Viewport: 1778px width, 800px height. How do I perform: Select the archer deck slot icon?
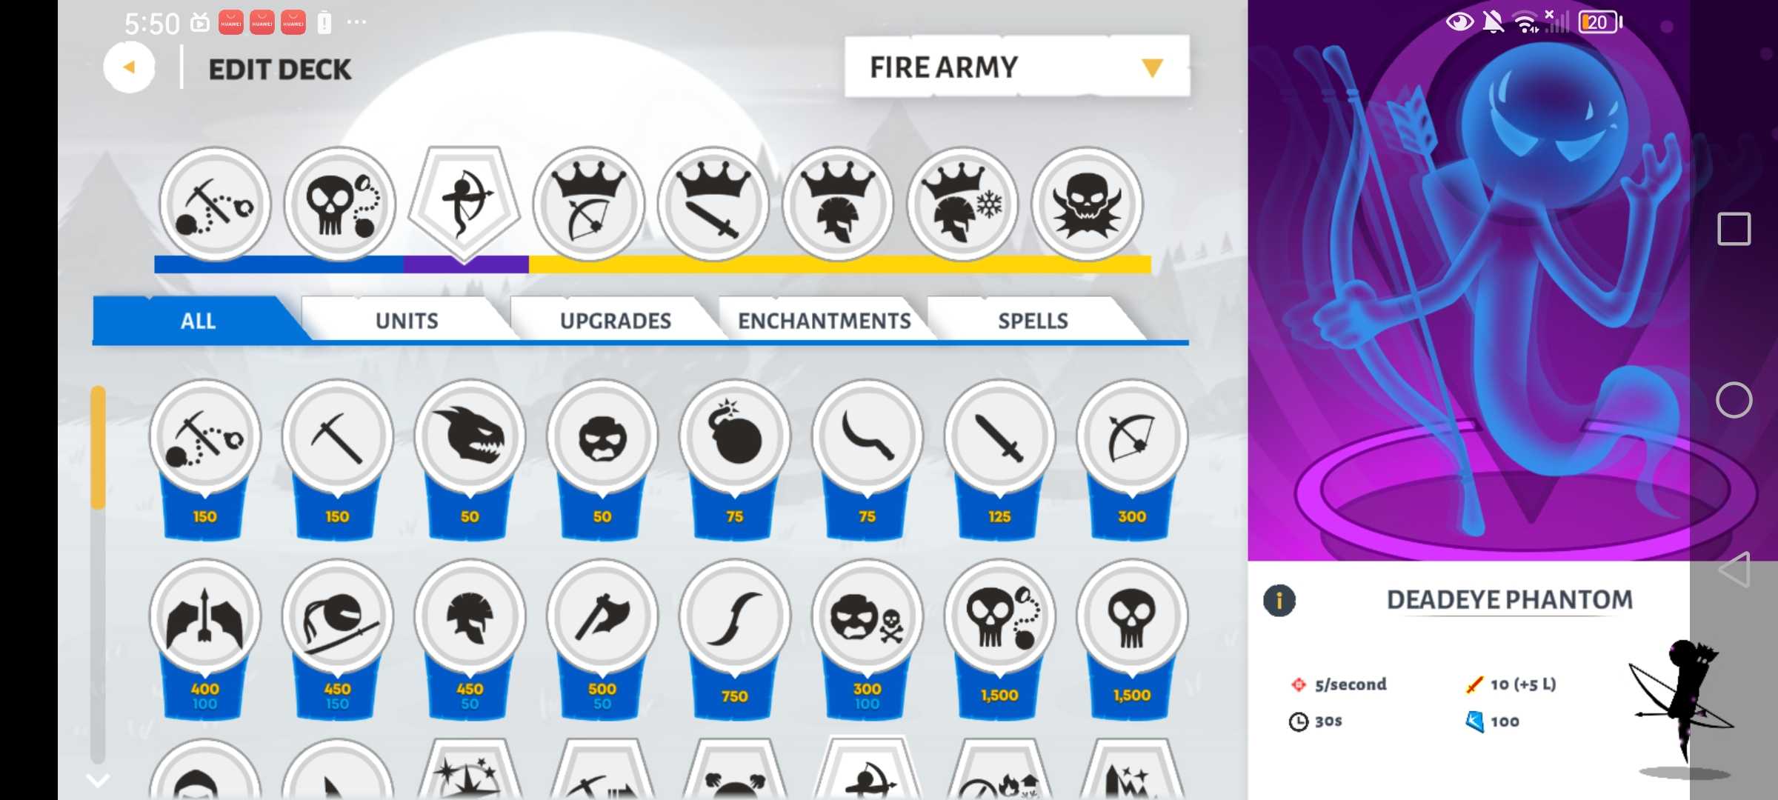pyautogui.click(x=465, y=203)
